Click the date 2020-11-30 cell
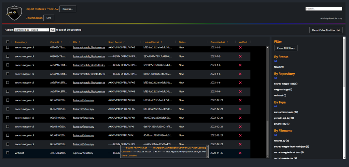Screen dimensions: 349x167 coord(217,153)
